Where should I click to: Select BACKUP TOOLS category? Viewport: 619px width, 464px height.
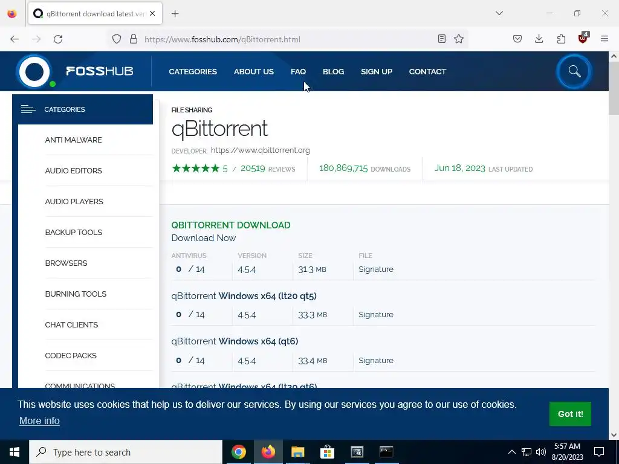[73, 233]
